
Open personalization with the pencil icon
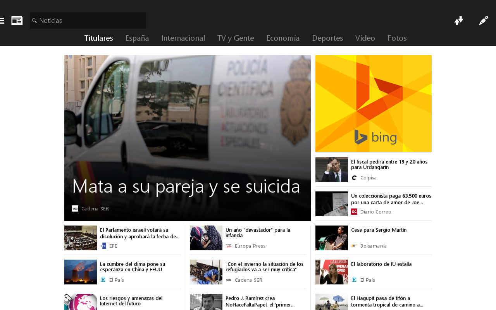pos(484,20)
